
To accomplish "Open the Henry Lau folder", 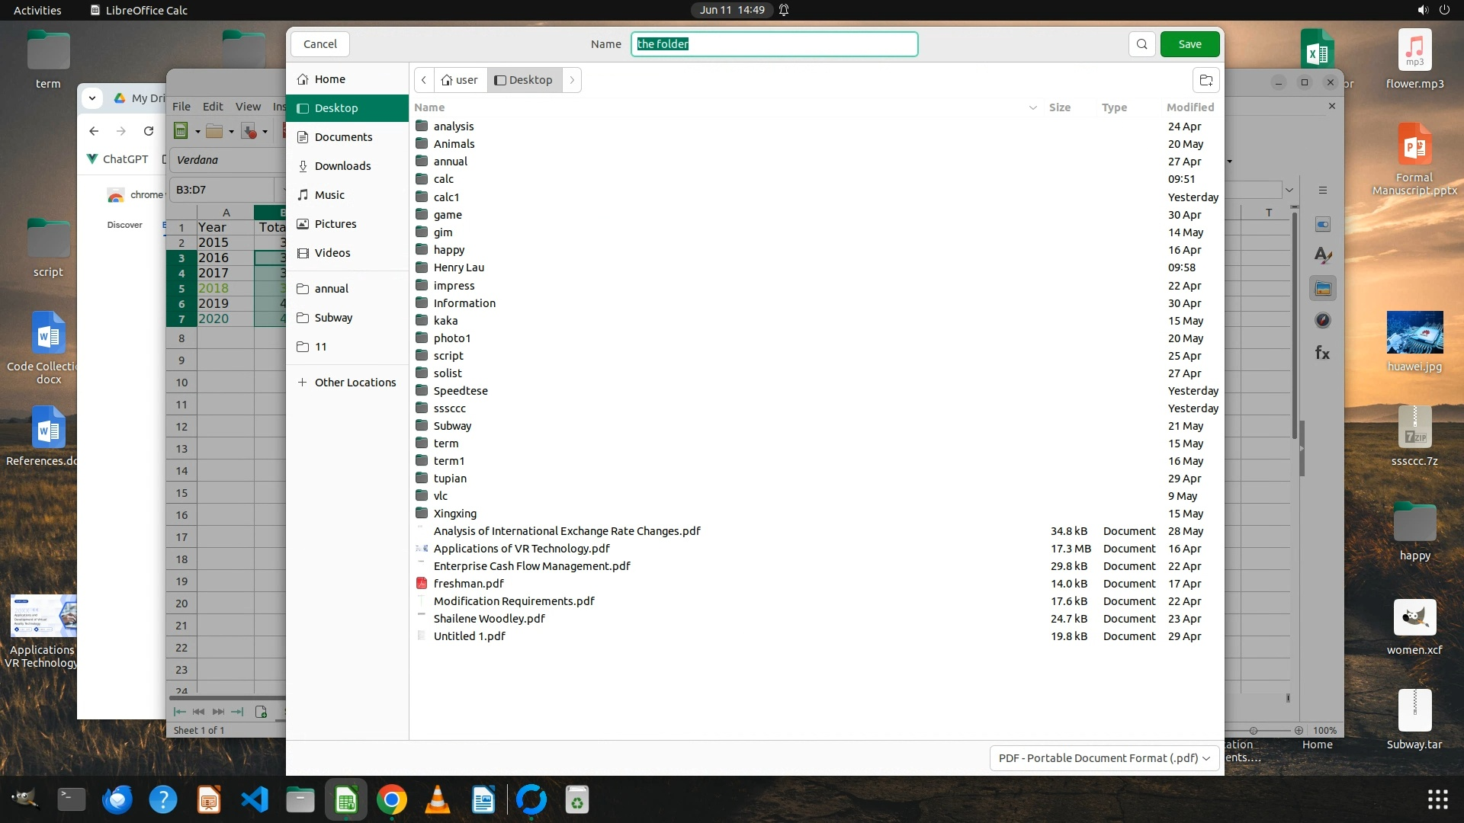I will coord(458,267).
